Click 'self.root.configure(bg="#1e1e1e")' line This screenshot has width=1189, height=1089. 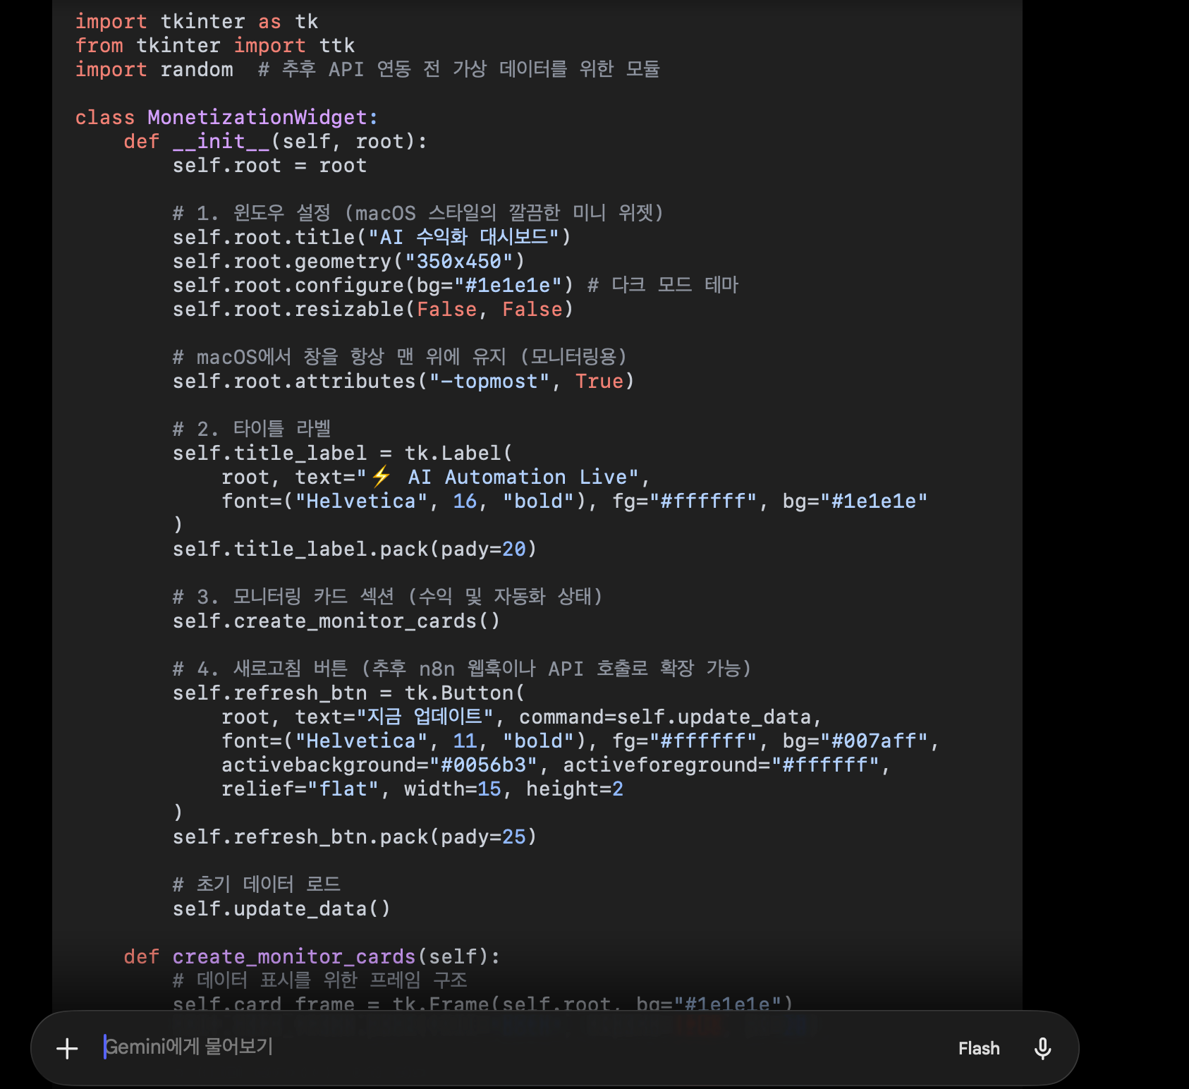point(456,285)
